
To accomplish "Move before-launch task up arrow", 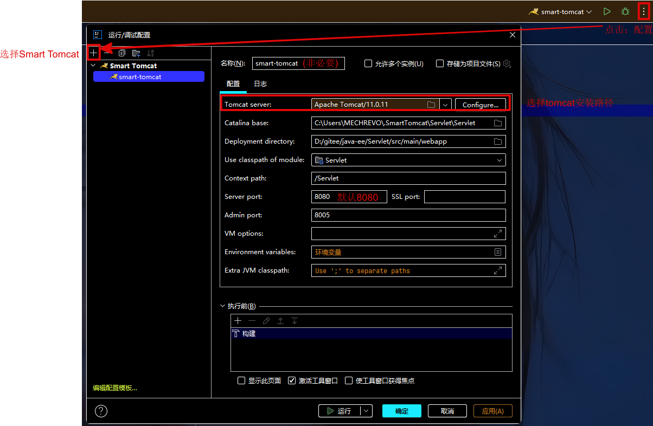I will (280, 321).
